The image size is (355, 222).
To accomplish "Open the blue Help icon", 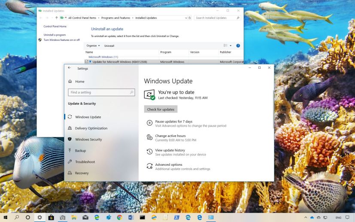I will pos(238,46).
